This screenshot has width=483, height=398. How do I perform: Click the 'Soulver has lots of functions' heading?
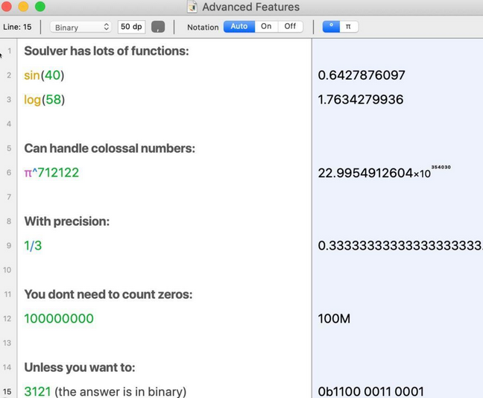pyautogui.click(x=107, y=51)
